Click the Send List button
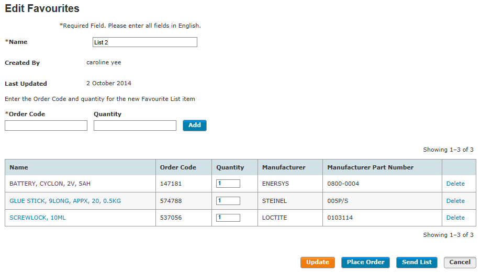 [x=417, y=262]
